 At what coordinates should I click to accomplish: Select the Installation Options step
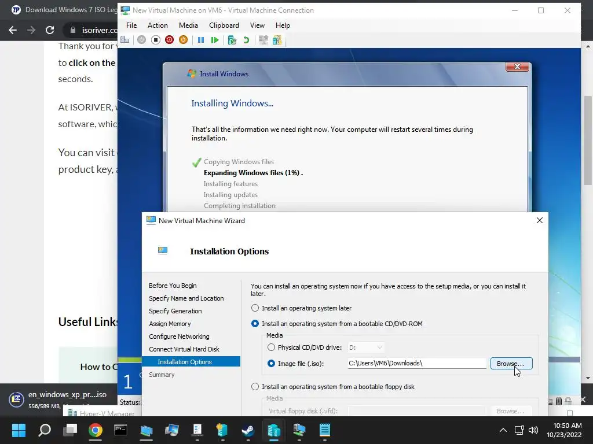[191, 362]
